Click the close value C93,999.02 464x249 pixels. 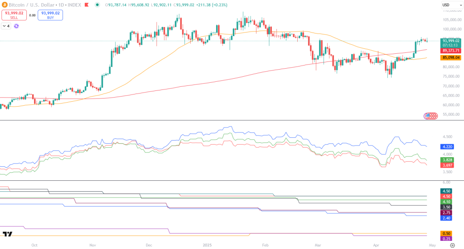point(184,5)
